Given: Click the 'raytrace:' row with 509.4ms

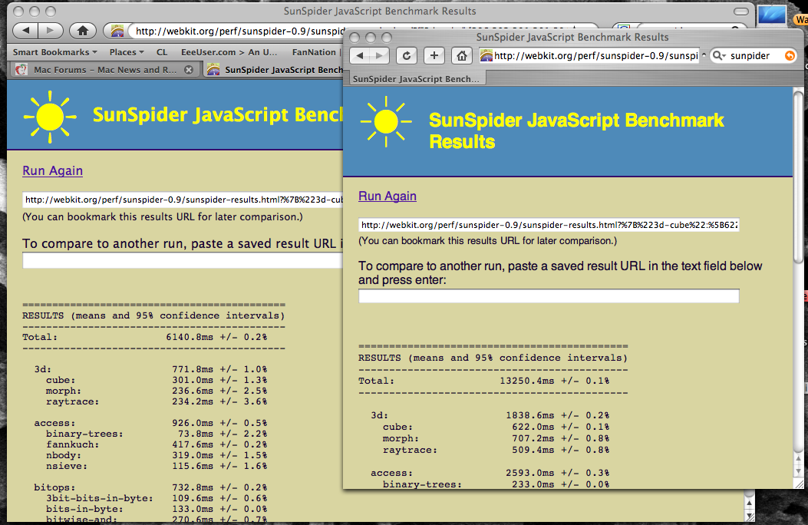Looking at the screenshot, I should point(496,450).
